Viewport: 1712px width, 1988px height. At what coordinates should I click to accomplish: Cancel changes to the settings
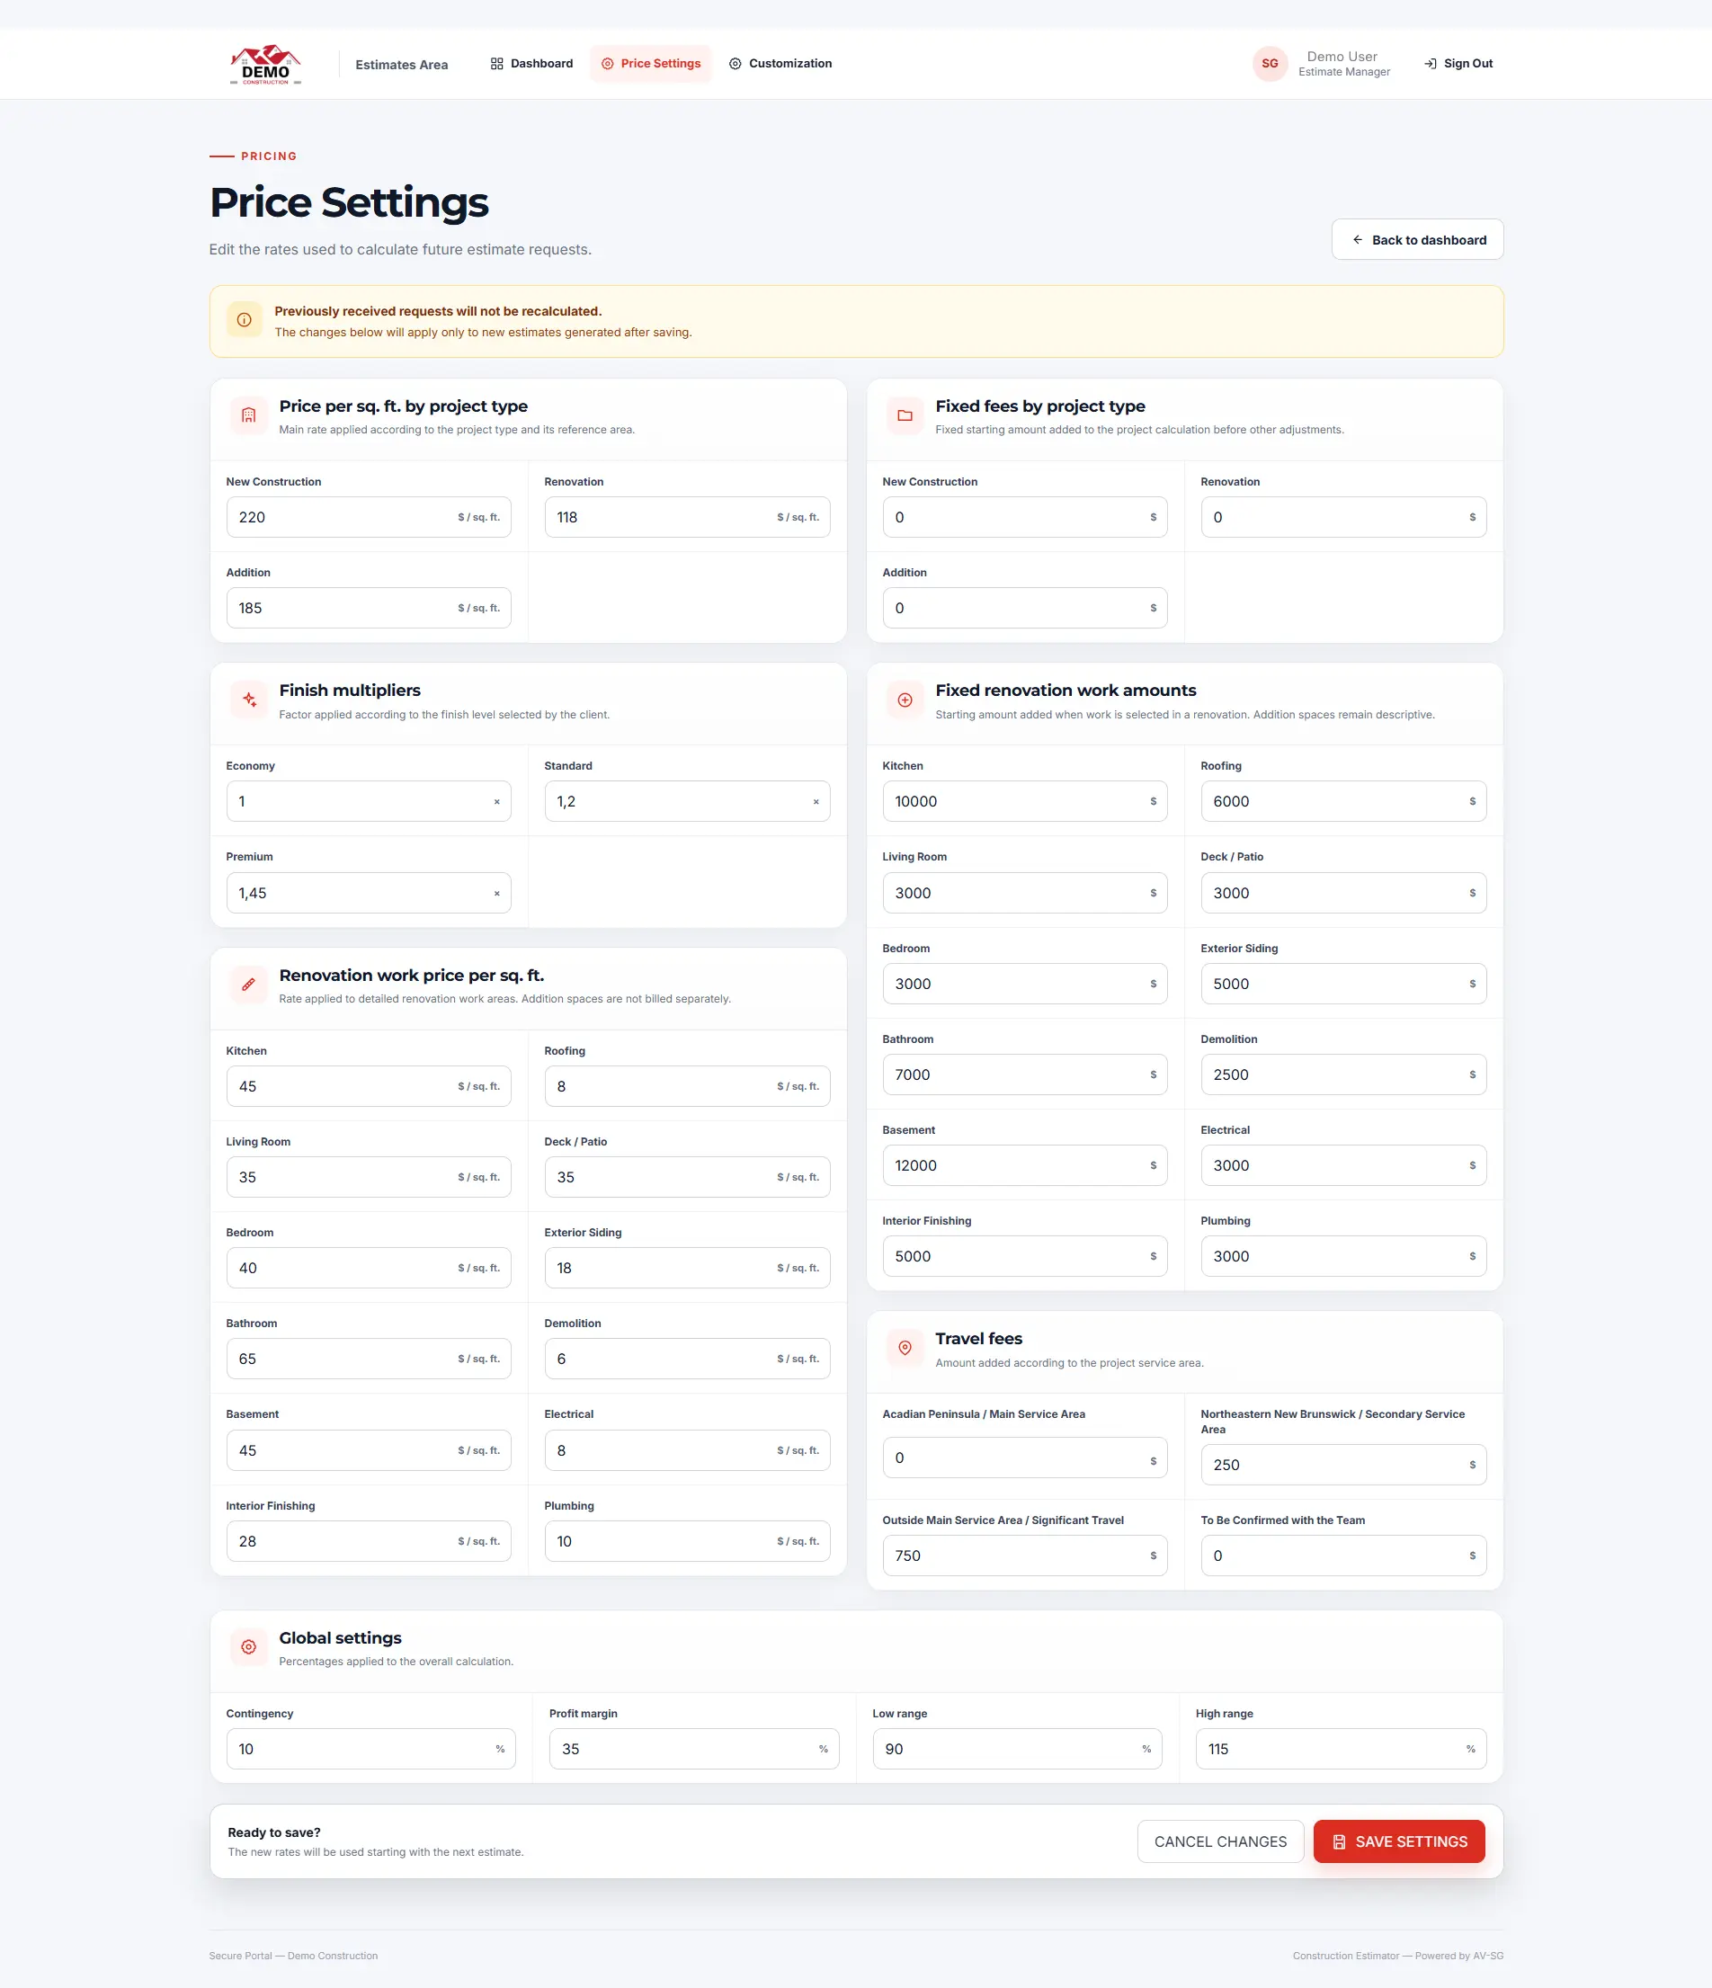tap(1221, 1842)
